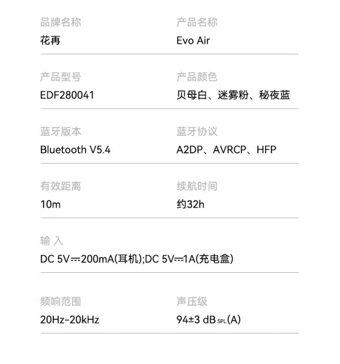This screenshot has width=340, height=364.
Task: Click the 蓝牙协议 label
Action: click(197, 131)
